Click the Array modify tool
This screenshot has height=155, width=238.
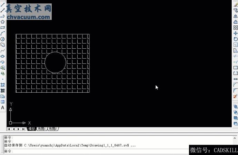point(236,27)
